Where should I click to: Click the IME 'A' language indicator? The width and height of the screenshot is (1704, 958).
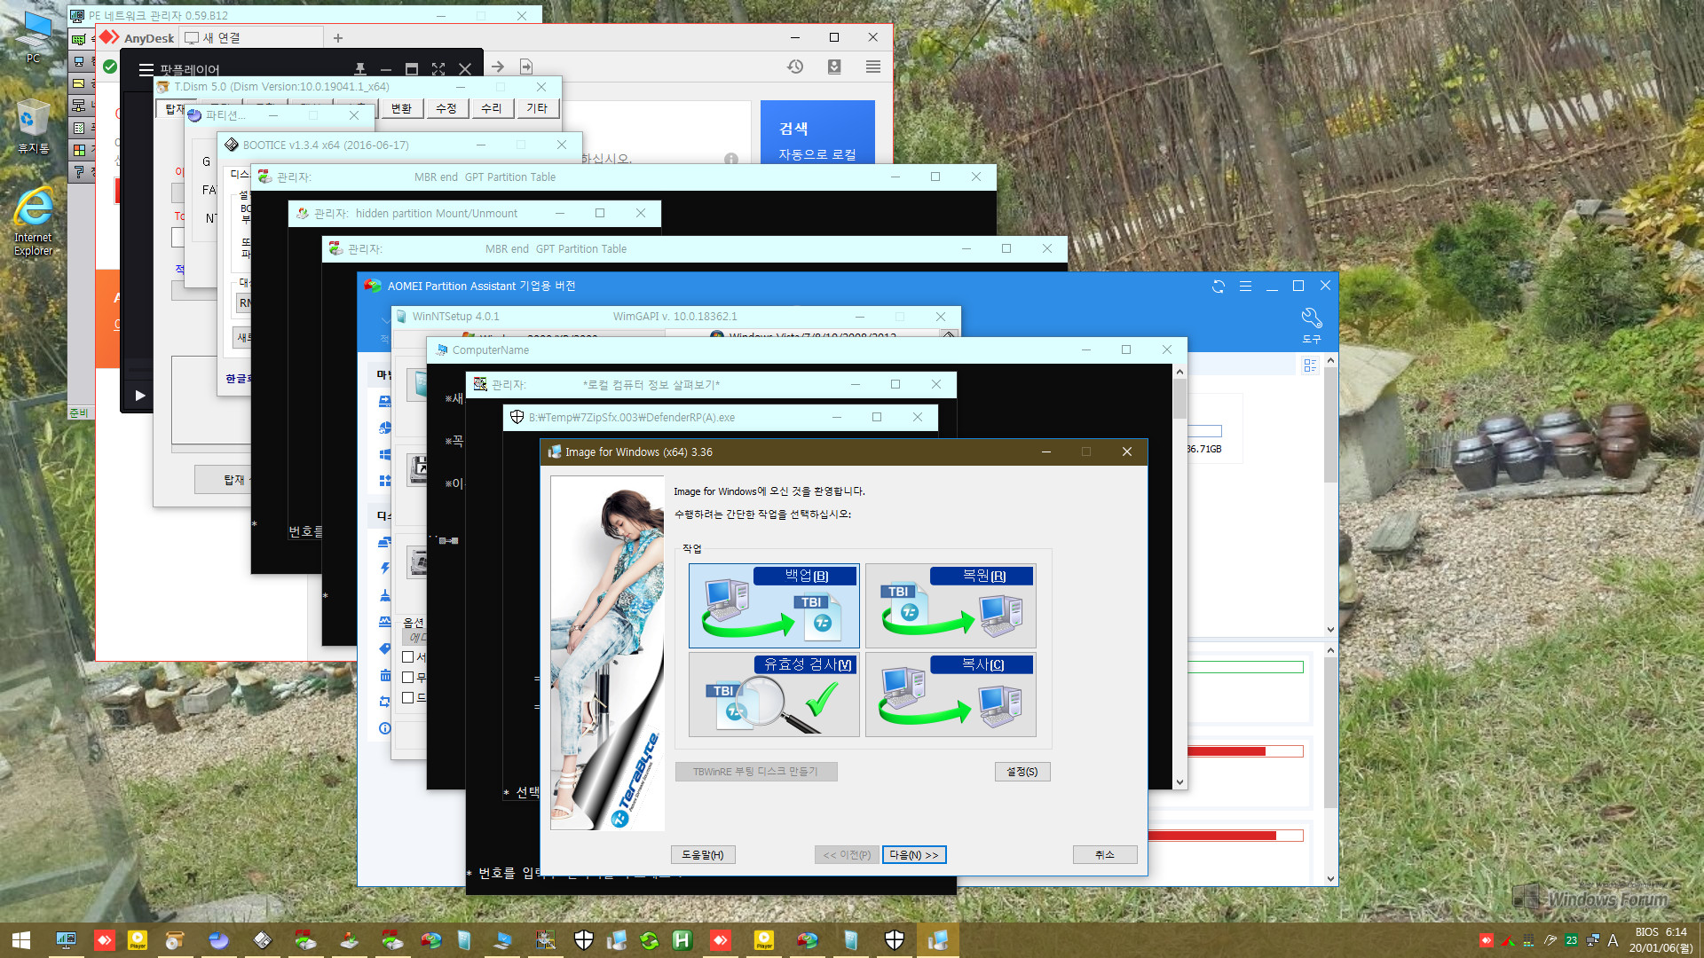1613,940
